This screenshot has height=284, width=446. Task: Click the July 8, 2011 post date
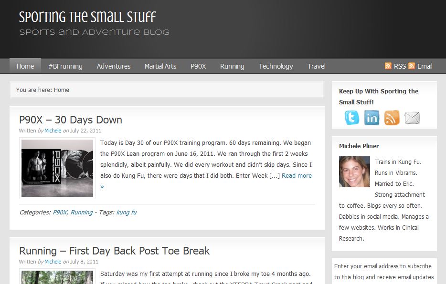pos(84,262)
